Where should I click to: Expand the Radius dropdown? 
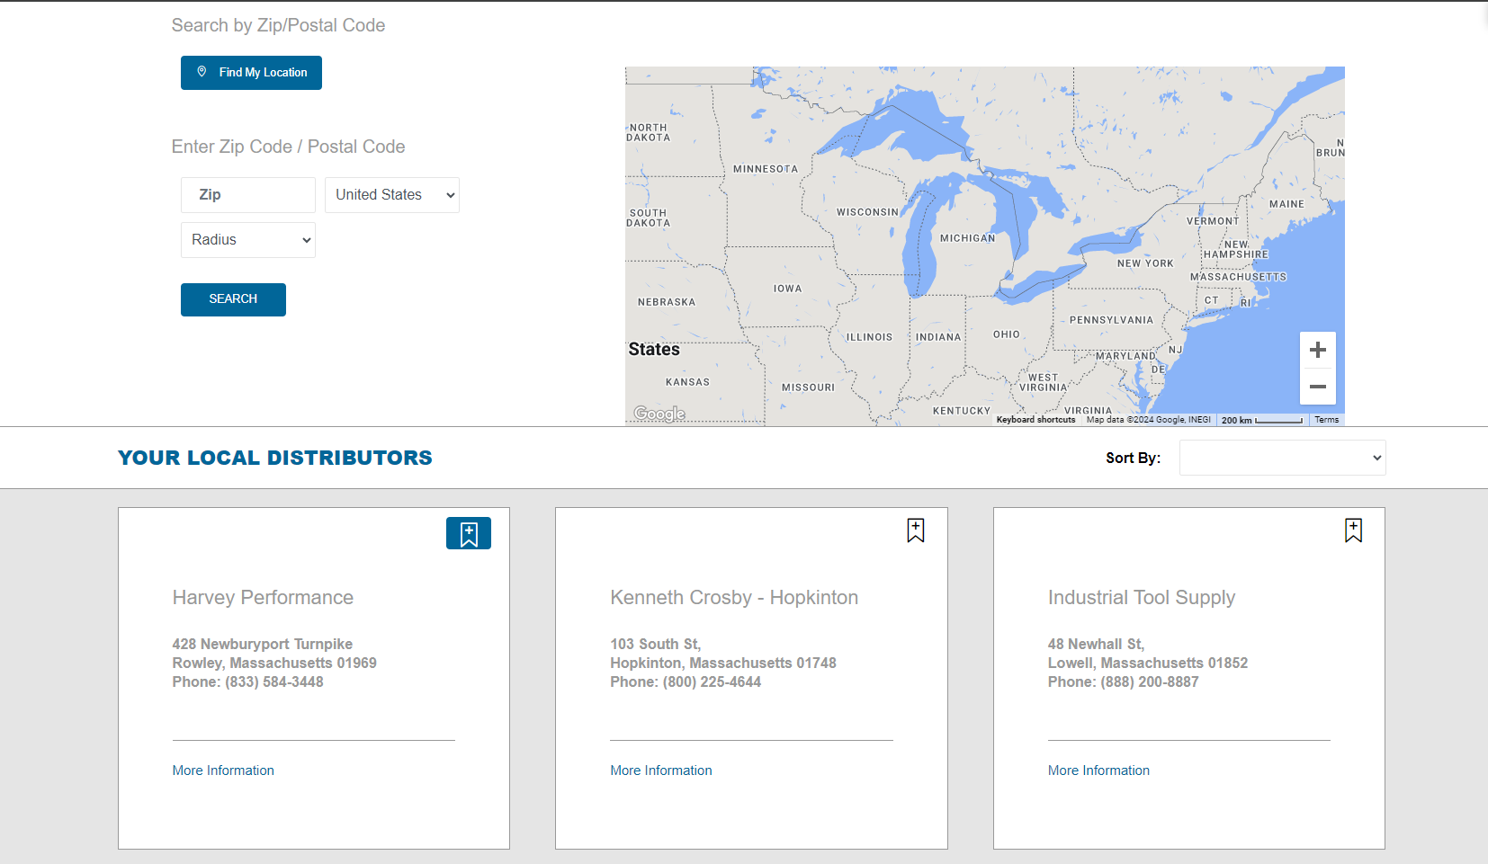tap(248, 240)
